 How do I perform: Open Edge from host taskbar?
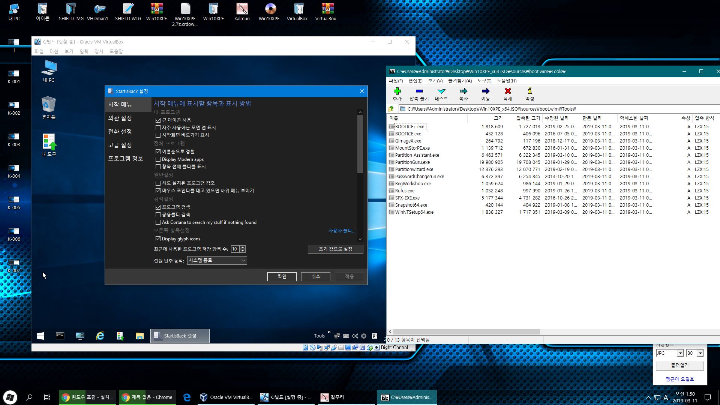tap(186, 397)
